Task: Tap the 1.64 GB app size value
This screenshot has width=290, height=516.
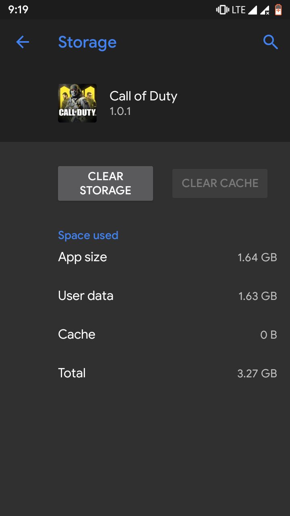Action: coord(257,258)
